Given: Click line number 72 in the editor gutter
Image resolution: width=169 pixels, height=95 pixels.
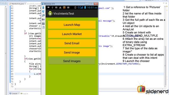Looking at the screenshot, I should (12, 84).
